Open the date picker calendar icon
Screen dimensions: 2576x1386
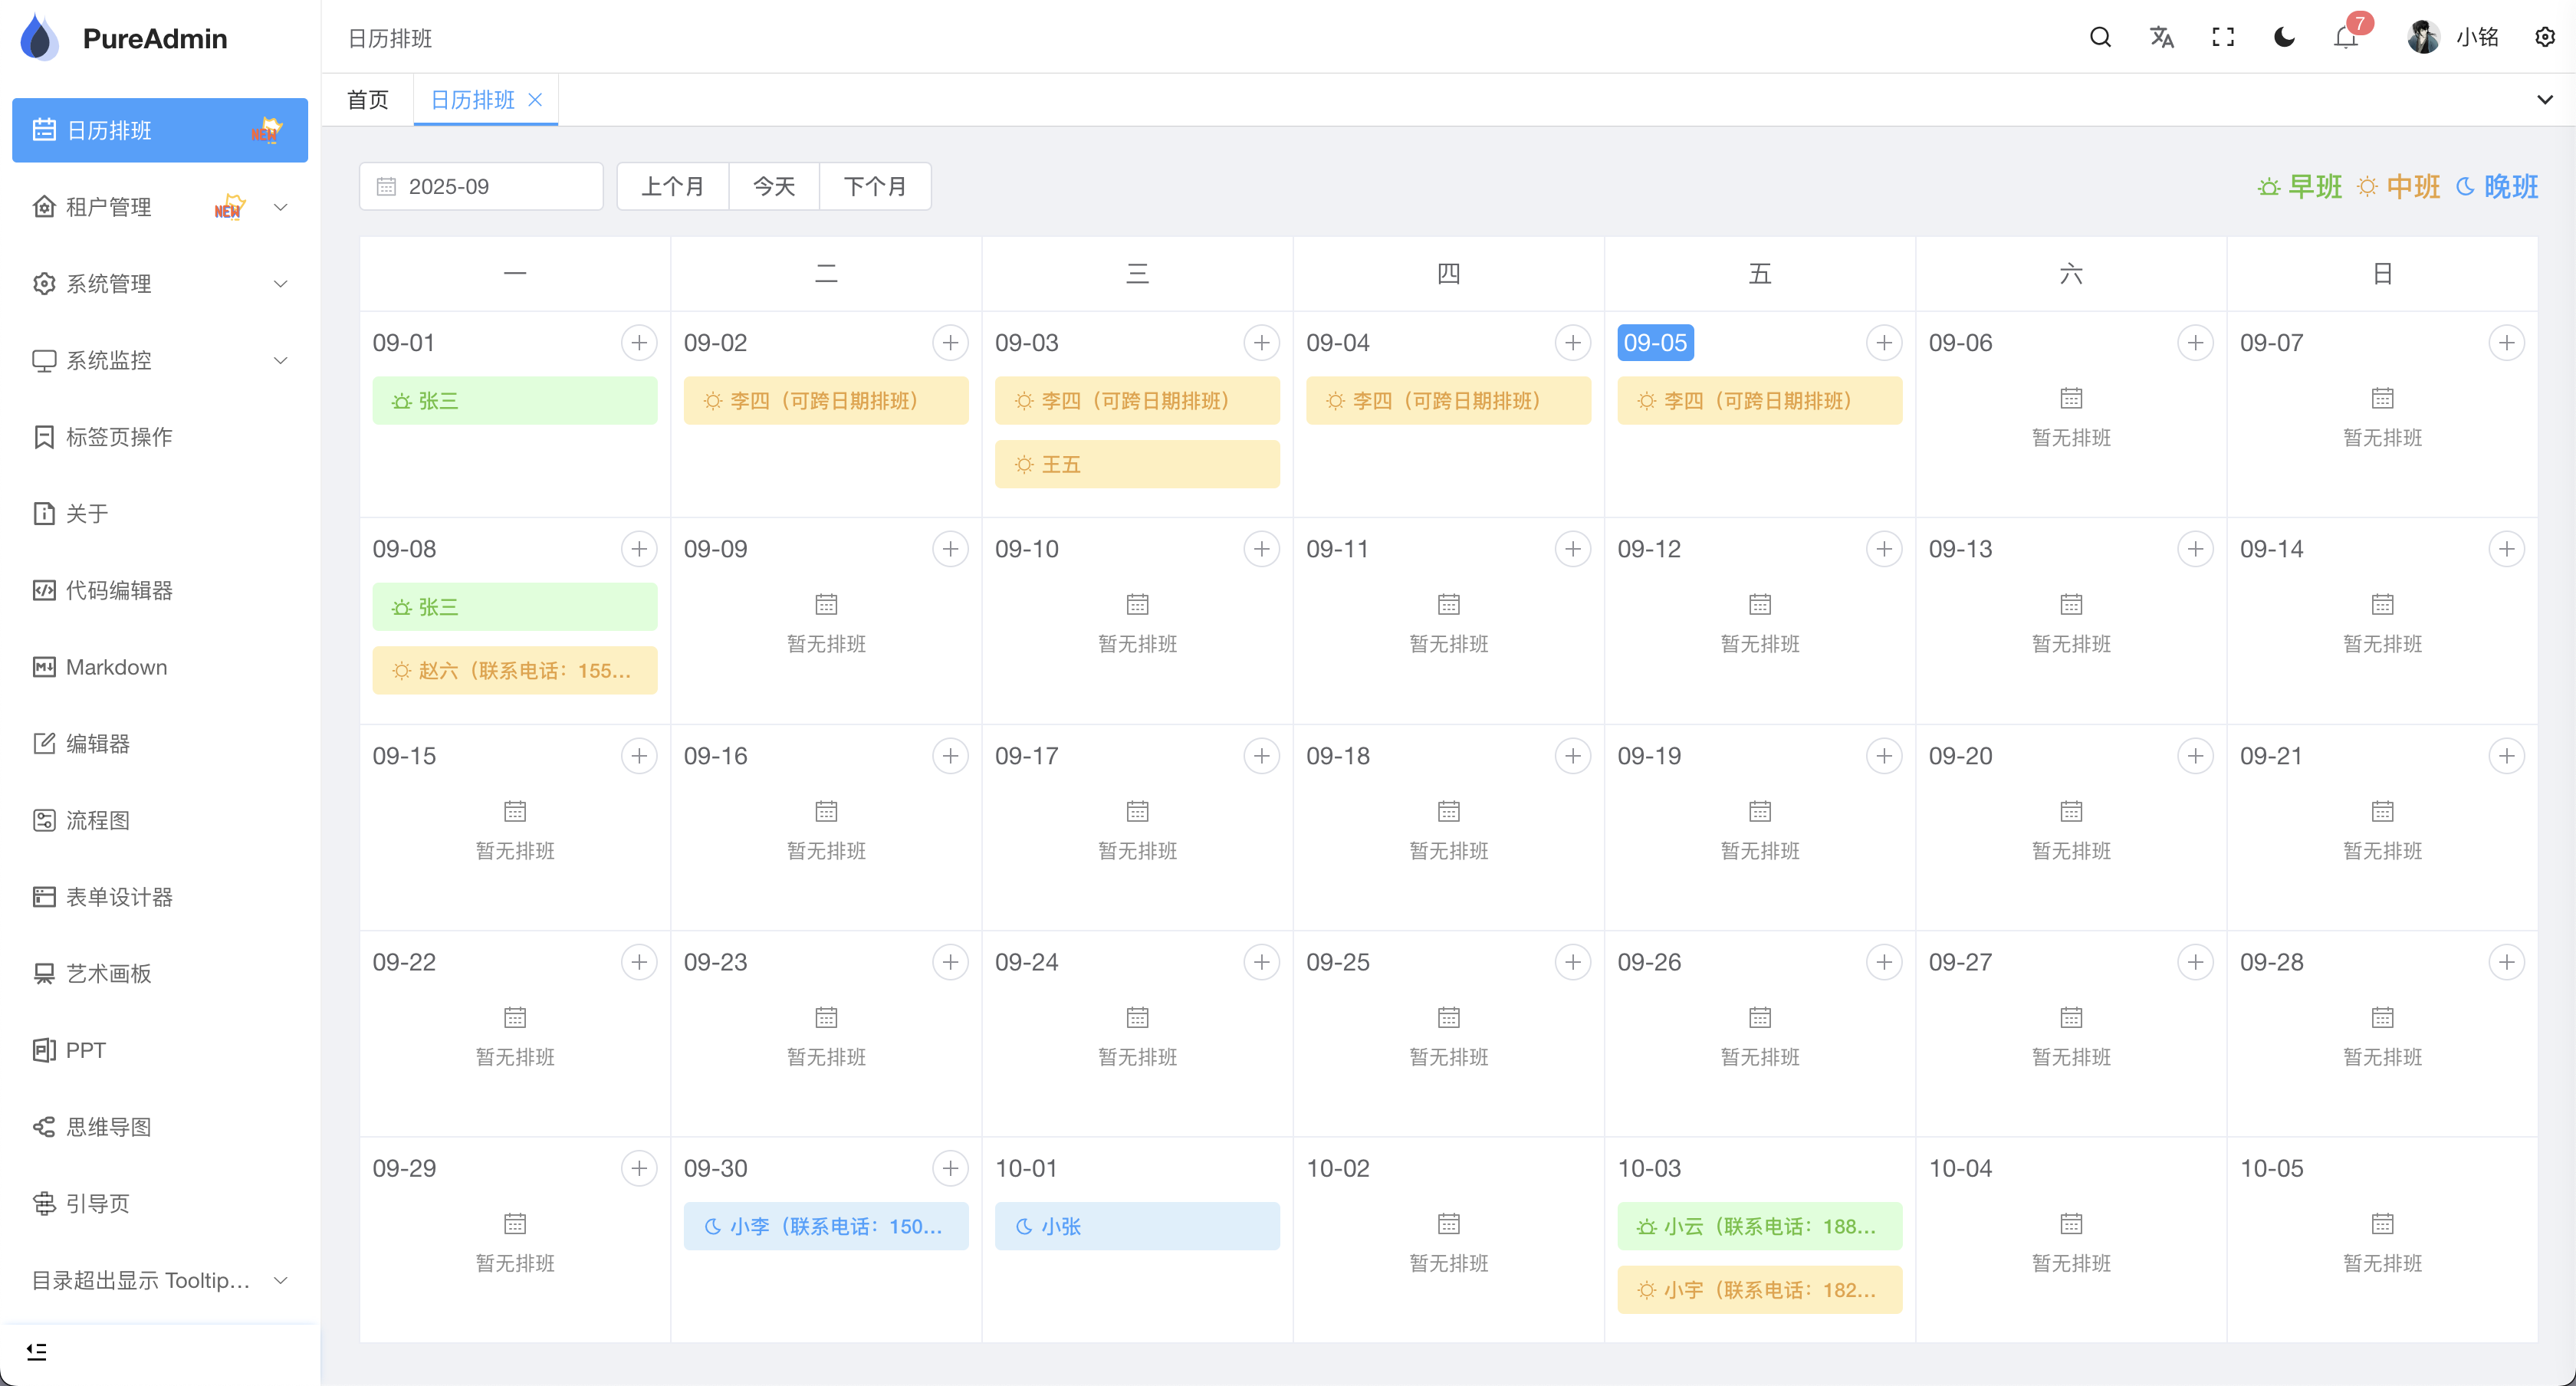[x=388, y=186]
